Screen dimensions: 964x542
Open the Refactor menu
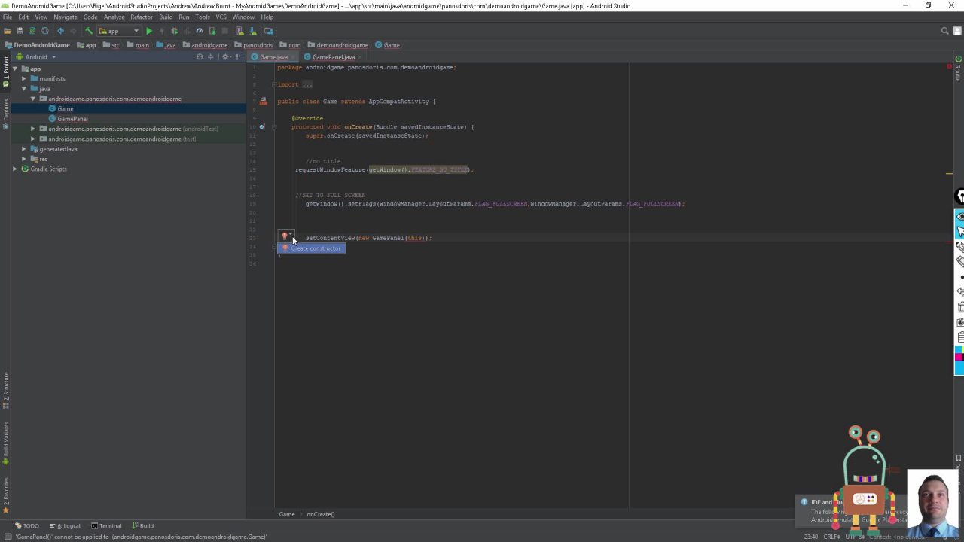coord(141,17)
